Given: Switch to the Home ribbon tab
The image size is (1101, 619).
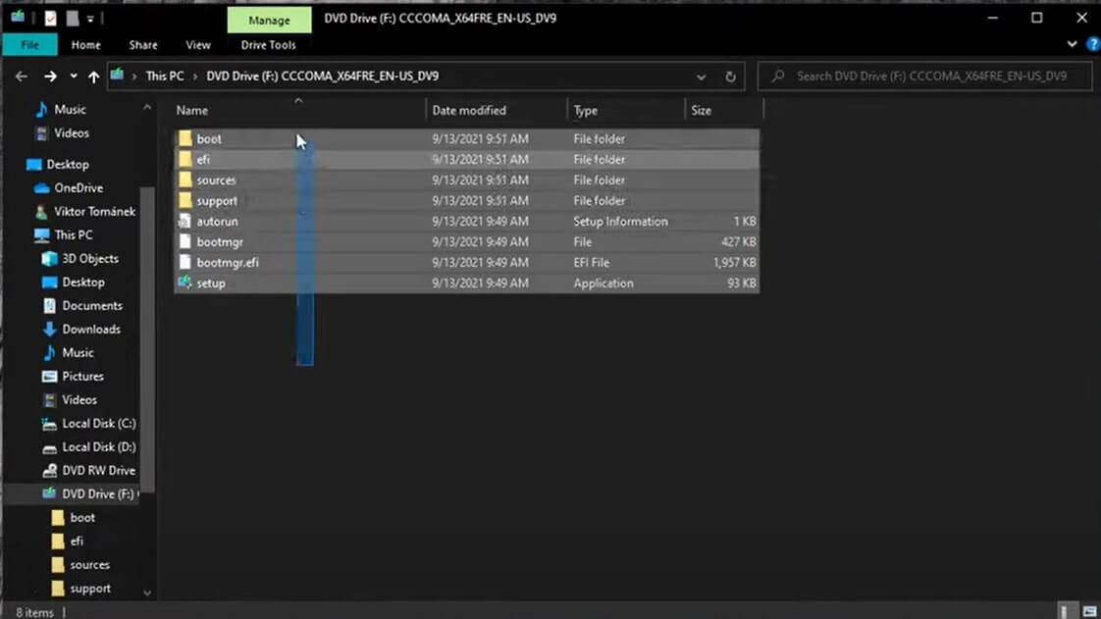Looking at the screenshot, I should tap(85, 45).
